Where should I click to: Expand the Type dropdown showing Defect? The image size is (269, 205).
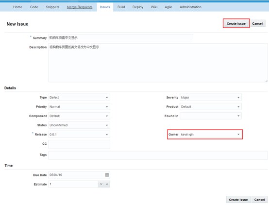pos(79,97)
